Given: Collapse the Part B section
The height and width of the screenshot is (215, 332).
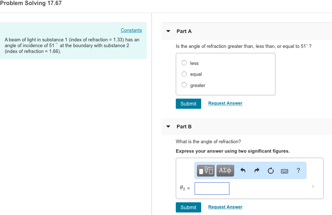Looking at the screenshot, I should tap(168, 126).
